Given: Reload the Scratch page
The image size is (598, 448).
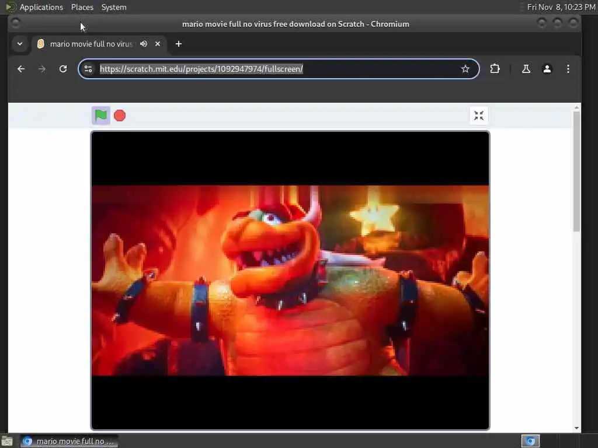Looking at the screenshot, I should pyautogui.click(x=63, y=69).
